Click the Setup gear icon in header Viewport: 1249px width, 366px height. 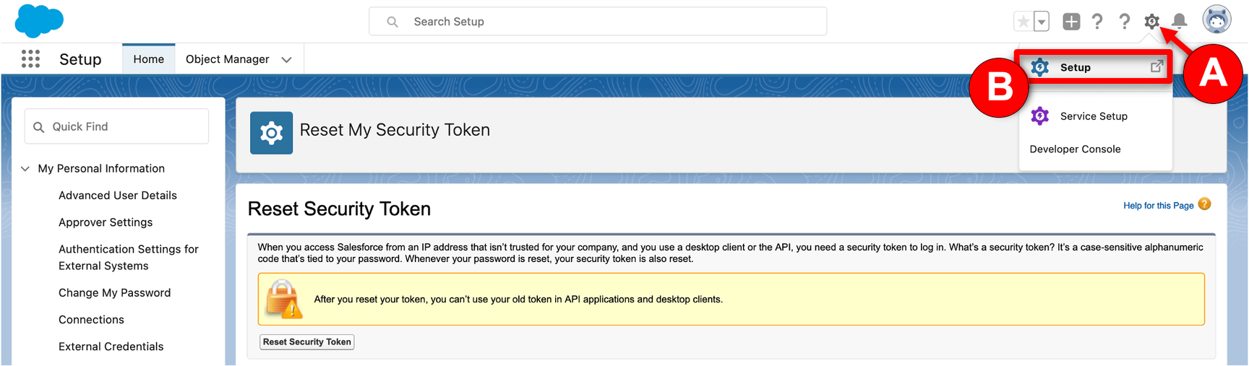click(x=1151, y=22)
